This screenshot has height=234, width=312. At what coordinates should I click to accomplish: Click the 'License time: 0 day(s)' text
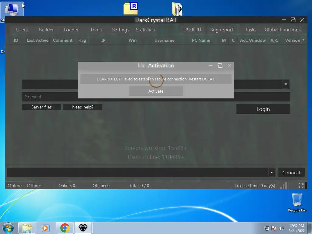point(255,186)
